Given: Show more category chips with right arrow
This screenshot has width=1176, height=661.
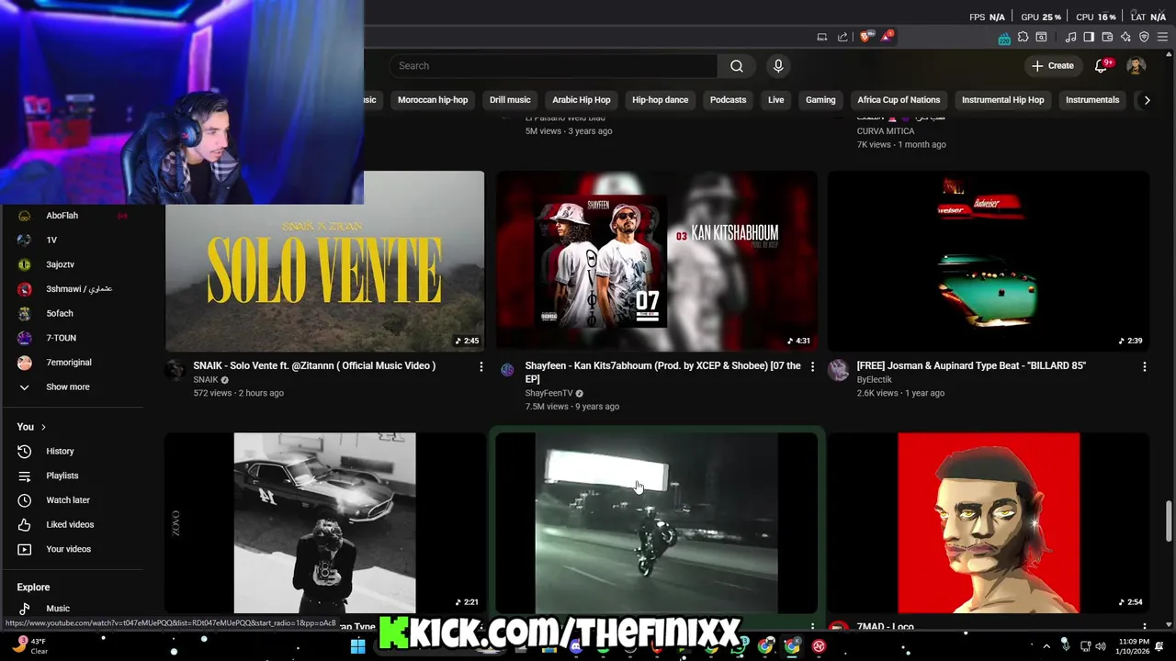Looking at the screenshot, I should pos(1147,99).
